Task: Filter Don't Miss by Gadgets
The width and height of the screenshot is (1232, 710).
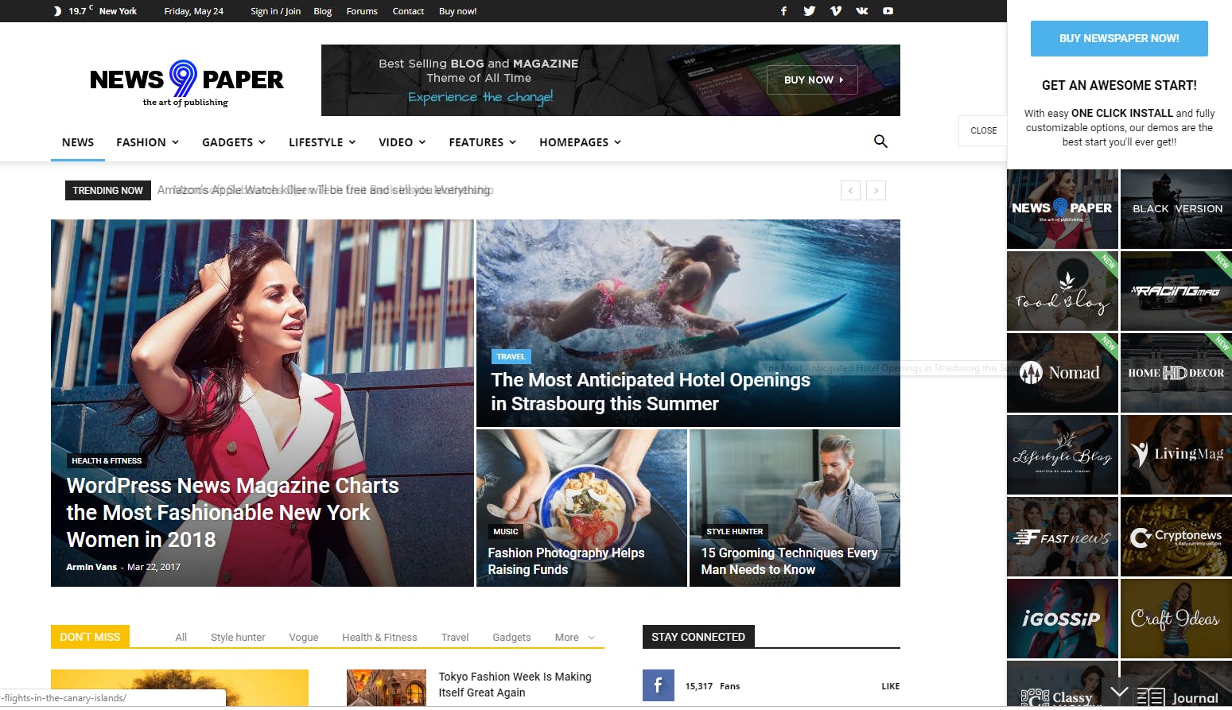Action: 511,638
